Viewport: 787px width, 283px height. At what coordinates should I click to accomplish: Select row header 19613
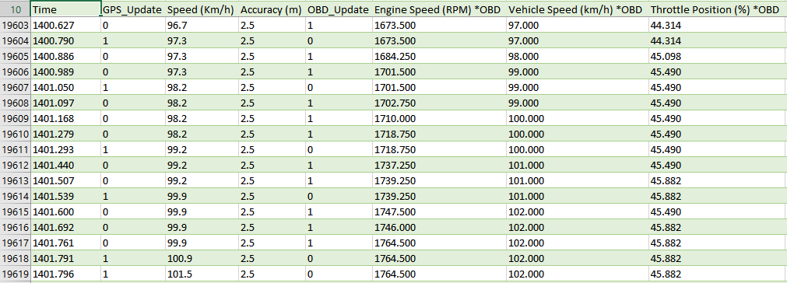(15, 181)
